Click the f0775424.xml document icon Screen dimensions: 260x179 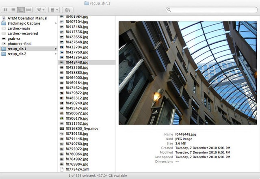click(x=62, y=169)
